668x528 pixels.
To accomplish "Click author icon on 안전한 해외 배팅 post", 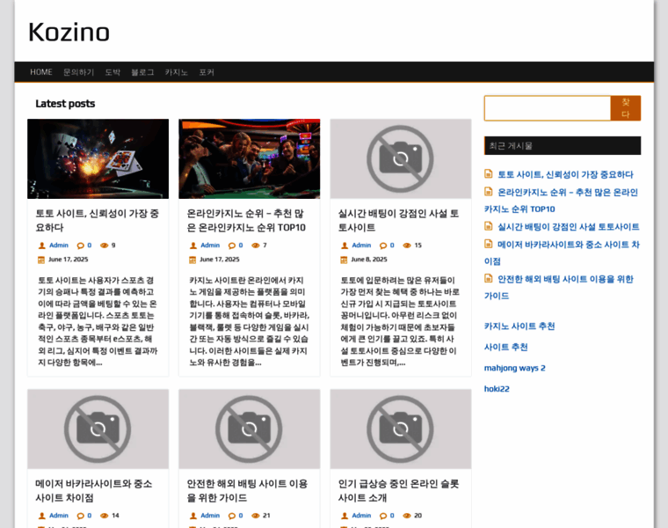I will click(x=193, y=516).
